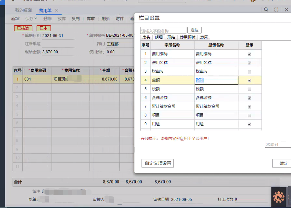Close the 费用单 tab with its X

tap(56, 10)
